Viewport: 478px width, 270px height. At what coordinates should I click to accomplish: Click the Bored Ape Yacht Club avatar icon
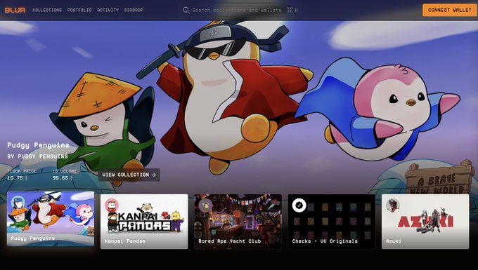[x=205, y=205]
